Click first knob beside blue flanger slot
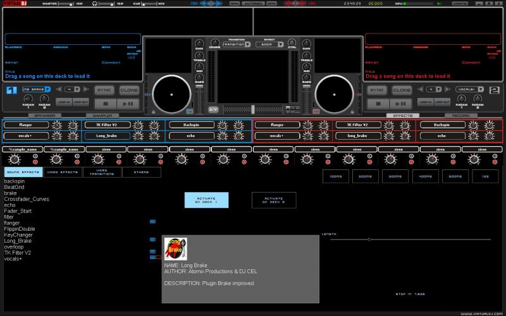Screen dimensions: 506x316 click(57, 125)
